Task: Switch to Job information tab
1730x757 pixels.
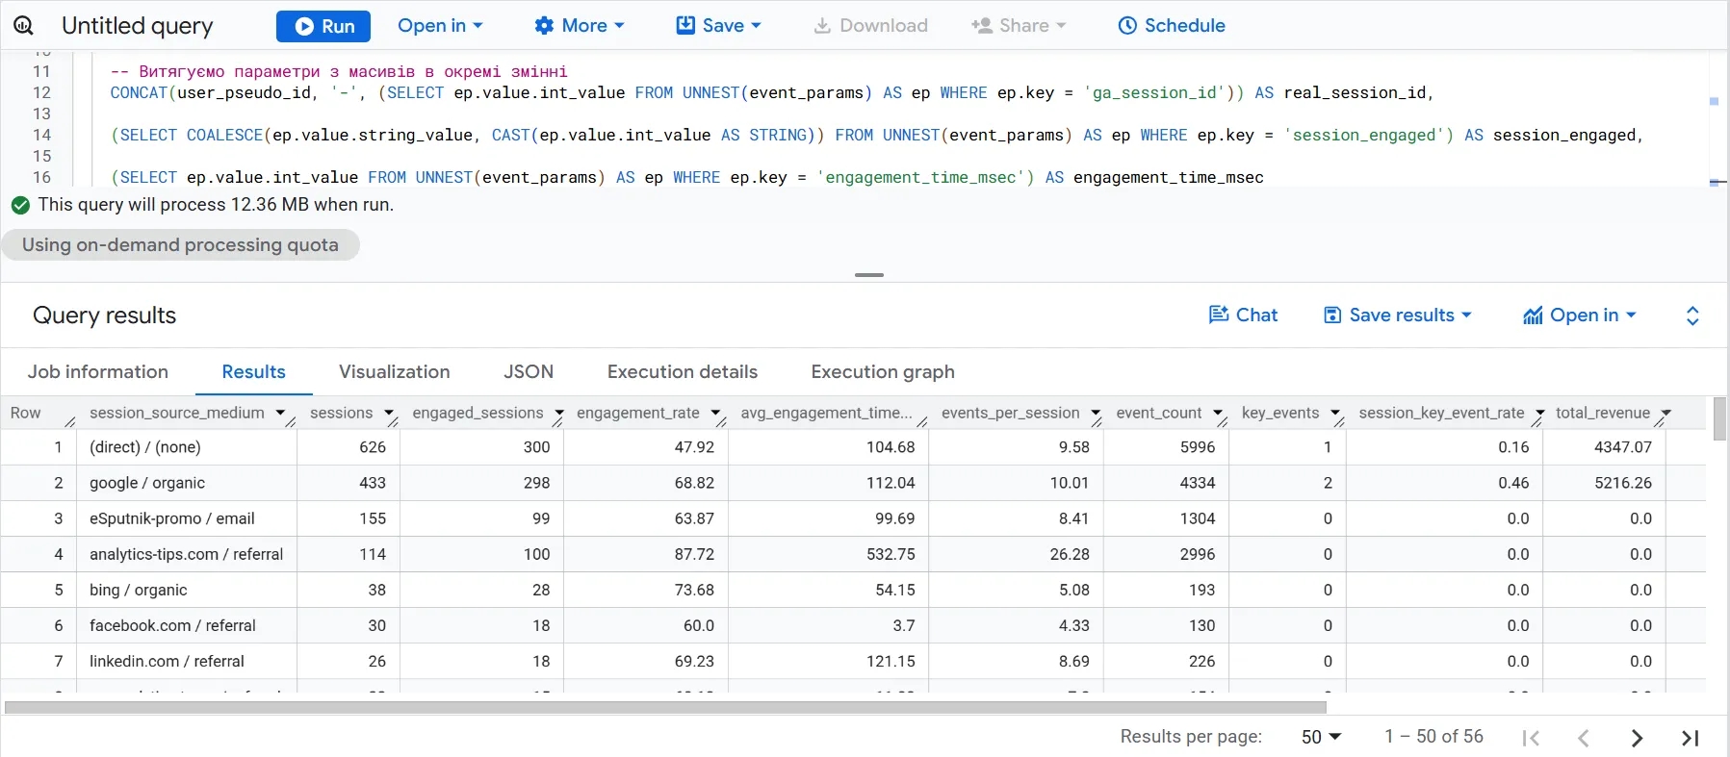Action: tap(98, 372)
